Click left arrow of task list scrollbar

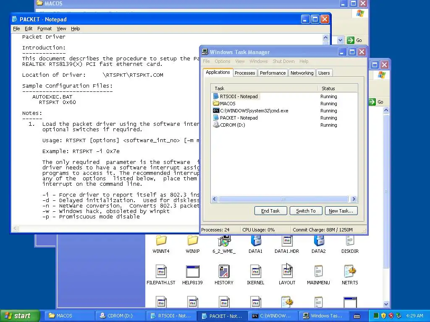215,199
